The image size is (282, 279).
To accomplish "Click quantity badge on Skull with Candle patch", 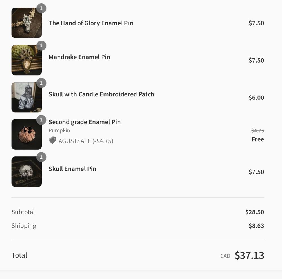I will (41, 83).
